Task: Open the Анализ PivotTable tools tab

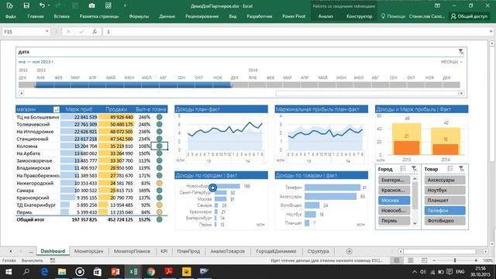Action: [325, 16]
